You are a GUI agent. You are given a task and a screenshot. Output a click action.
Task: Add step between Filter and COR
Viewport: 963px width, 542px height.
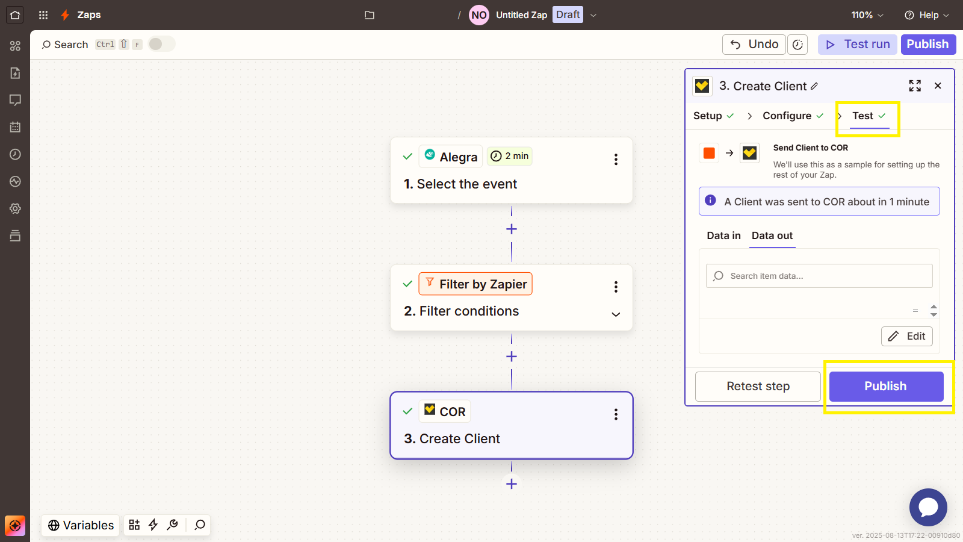[x=512, y=357]
